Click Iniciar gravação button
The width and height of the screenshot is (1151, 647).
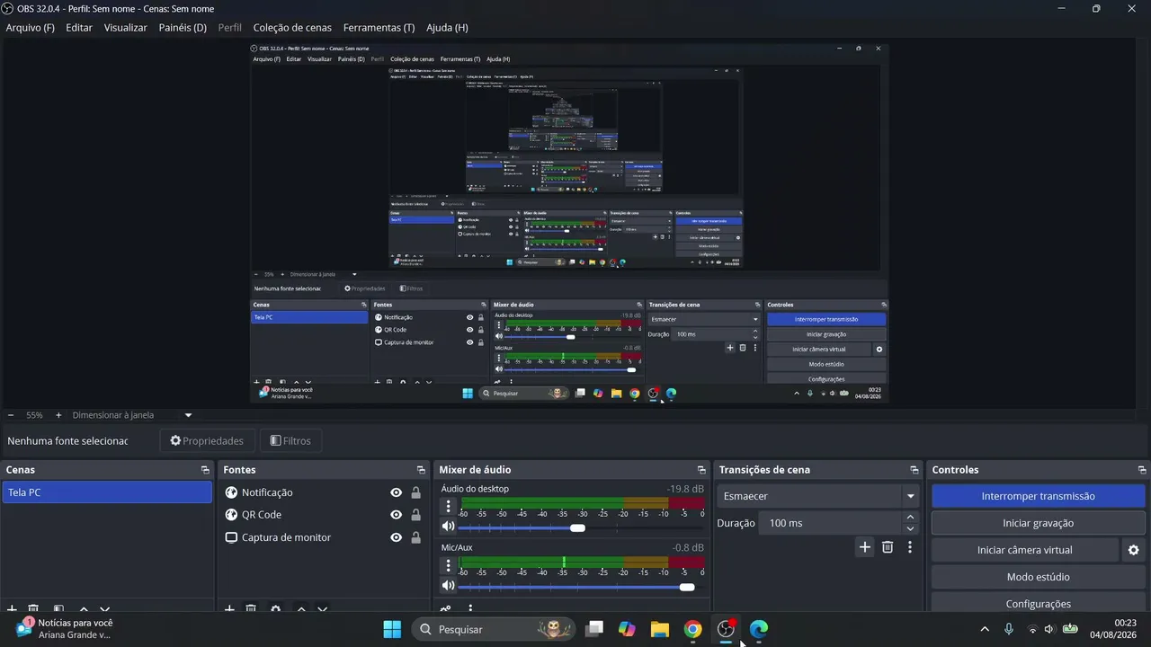[1038, 523]
